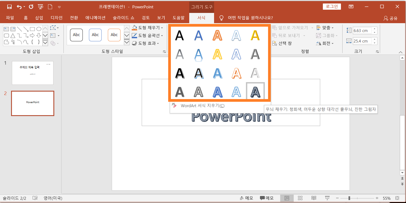Expand the shape gallery with More arrow
406x203 pixels.
[45, 42]
